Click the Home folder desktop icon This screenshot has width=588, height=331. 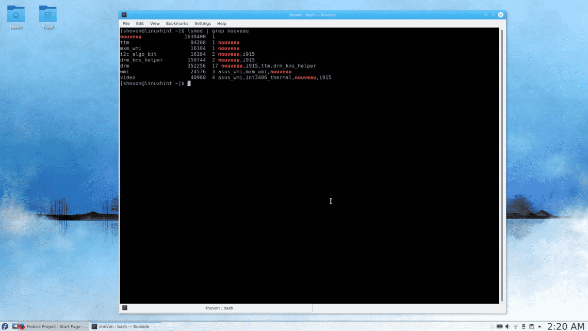click(15, 16)
